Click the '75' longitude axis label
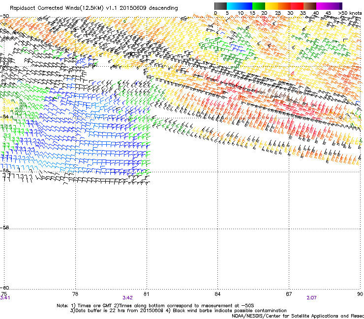This screenshot has height=319, width=364. [x=4, y=294]
